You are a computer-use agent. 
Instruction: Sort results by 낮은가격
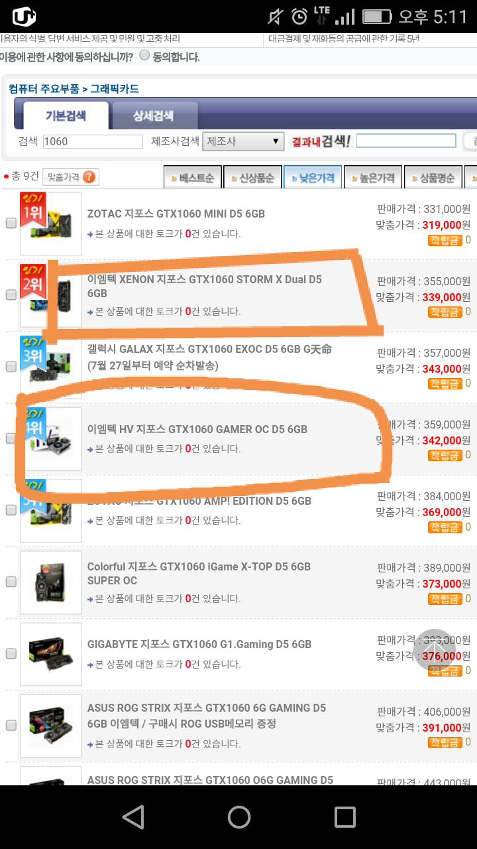313,178
